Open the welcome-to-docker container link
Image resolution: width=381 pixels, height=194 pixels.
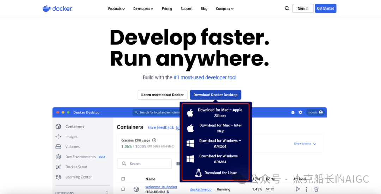(x=161, y=187)
